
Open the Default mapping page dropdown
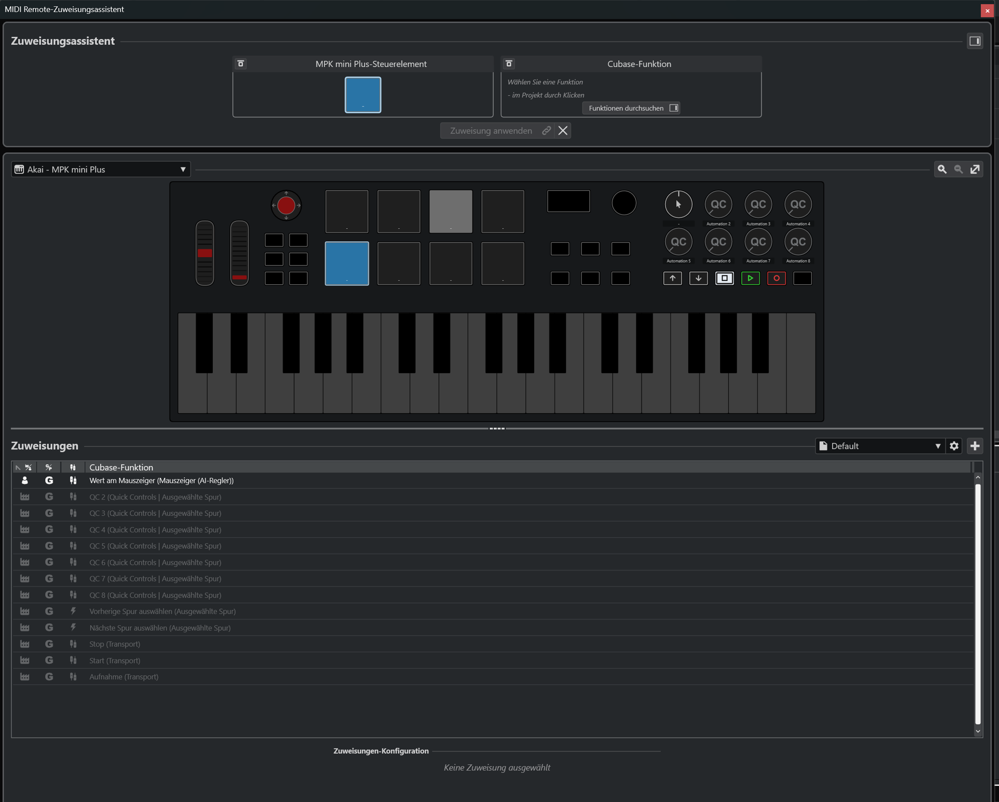(x=880, y=446)
